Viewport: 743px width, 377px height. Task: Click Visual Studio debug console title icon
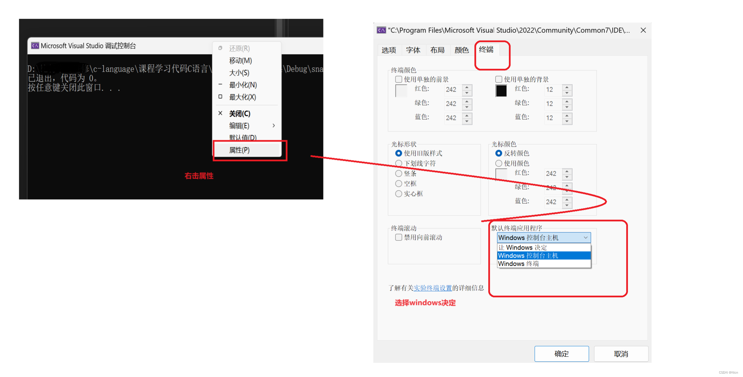(x=35, y=46)
